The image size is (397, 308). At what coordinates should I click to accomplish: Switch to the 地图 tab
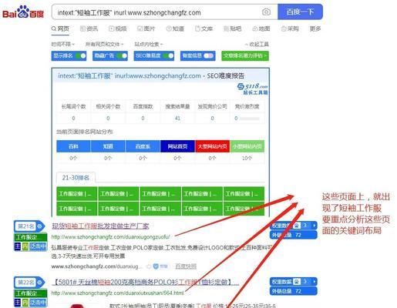pyautogui.click(x=261, y=28)
